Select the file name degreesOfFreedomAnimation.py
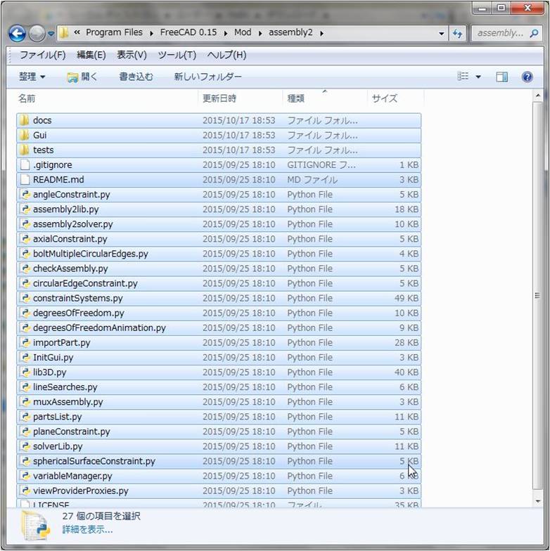 (99, 328)
